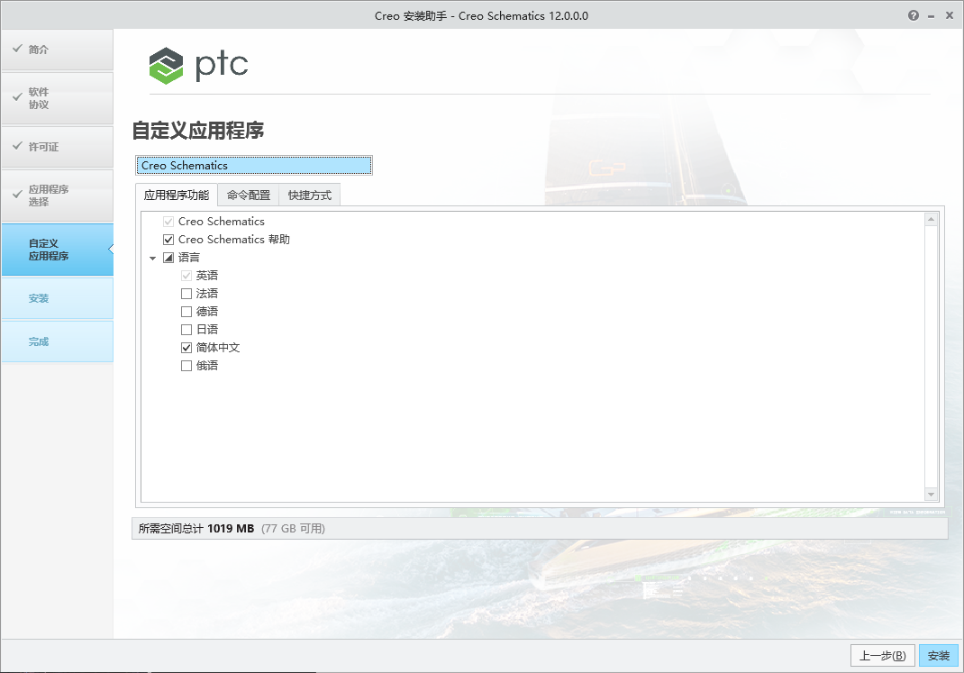The width and height of the screenshot is (964, 673).
Task: Click the 所需空间总计 1019 MB text
Action: click(196, 529)
